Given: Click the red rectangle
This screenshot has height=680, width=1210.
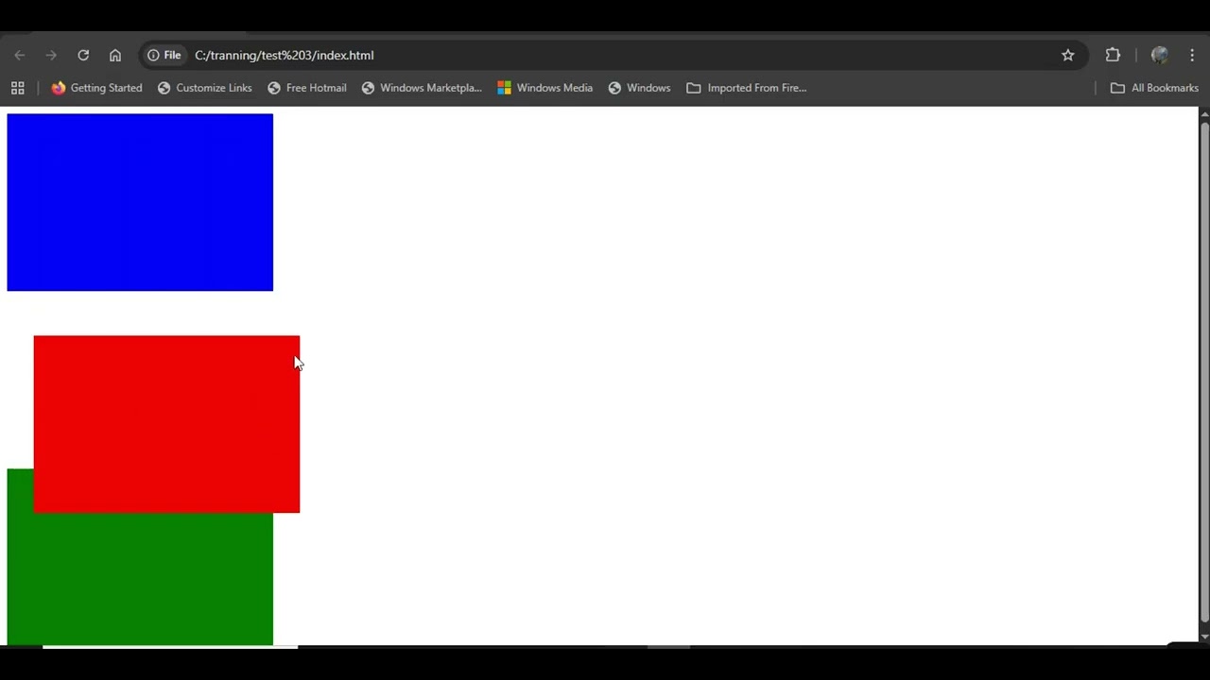Looking at the screenshot, I should (x=166, y=424).
